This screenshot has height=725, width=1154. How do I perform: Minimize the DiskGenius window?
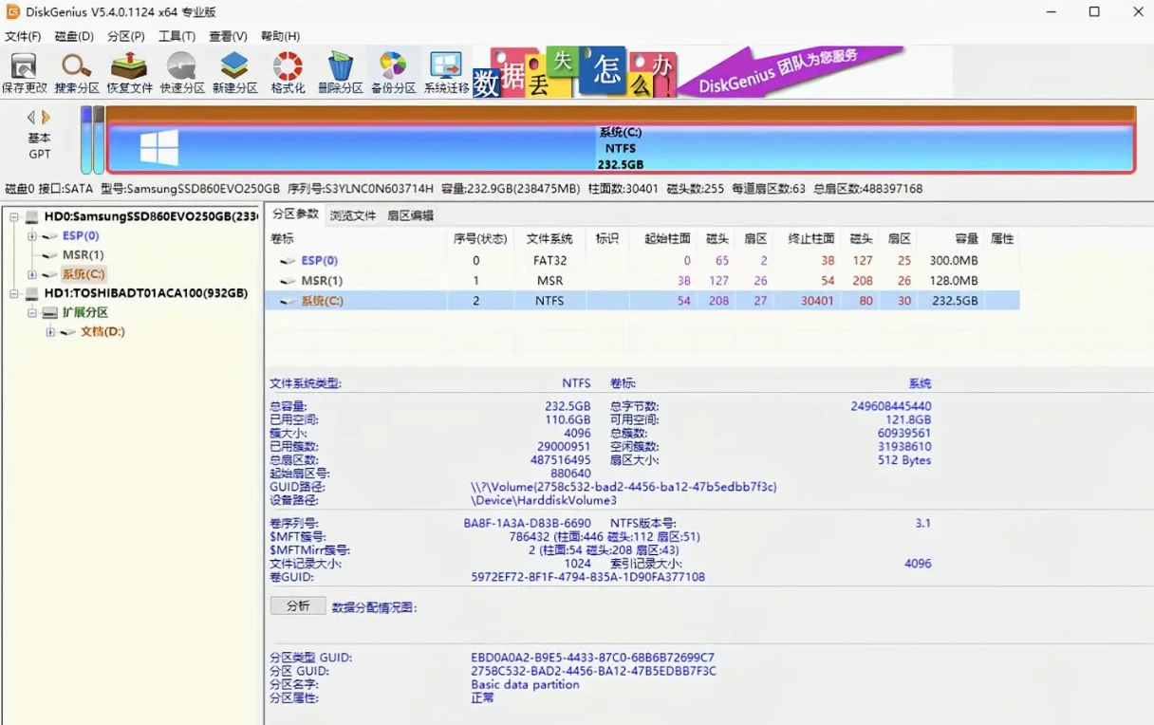1052,12
